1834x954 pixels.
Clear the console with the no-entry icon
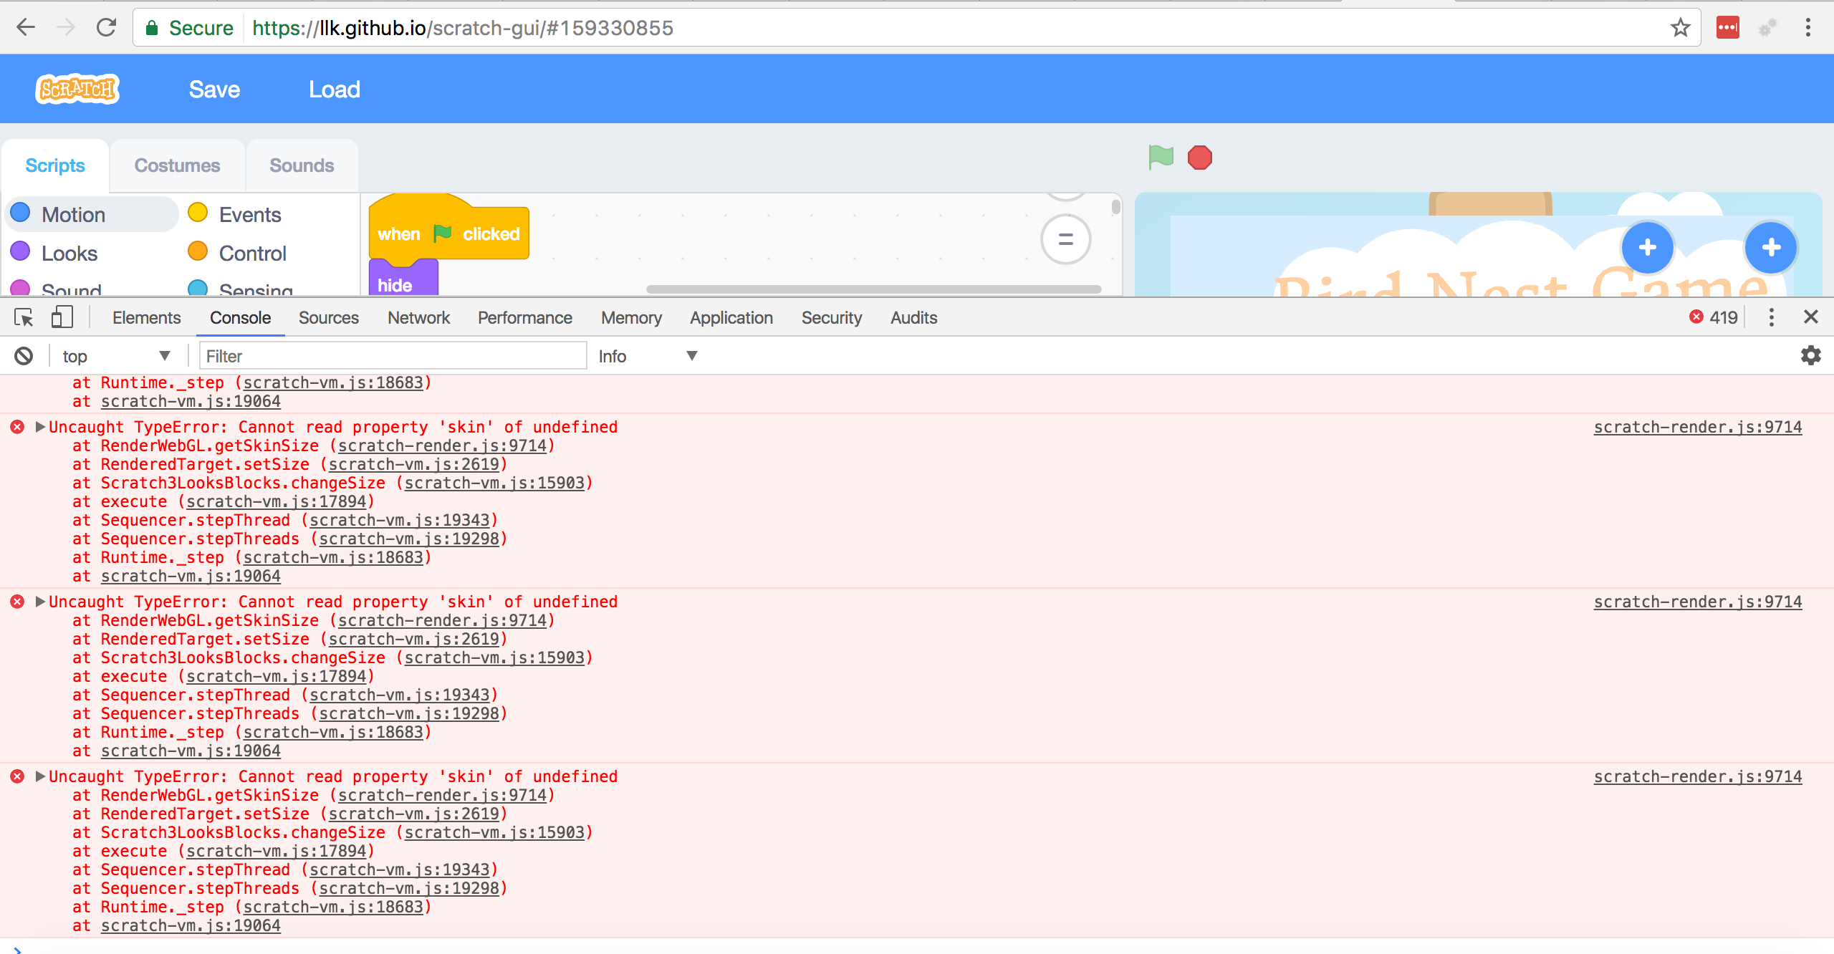(24, 355)
